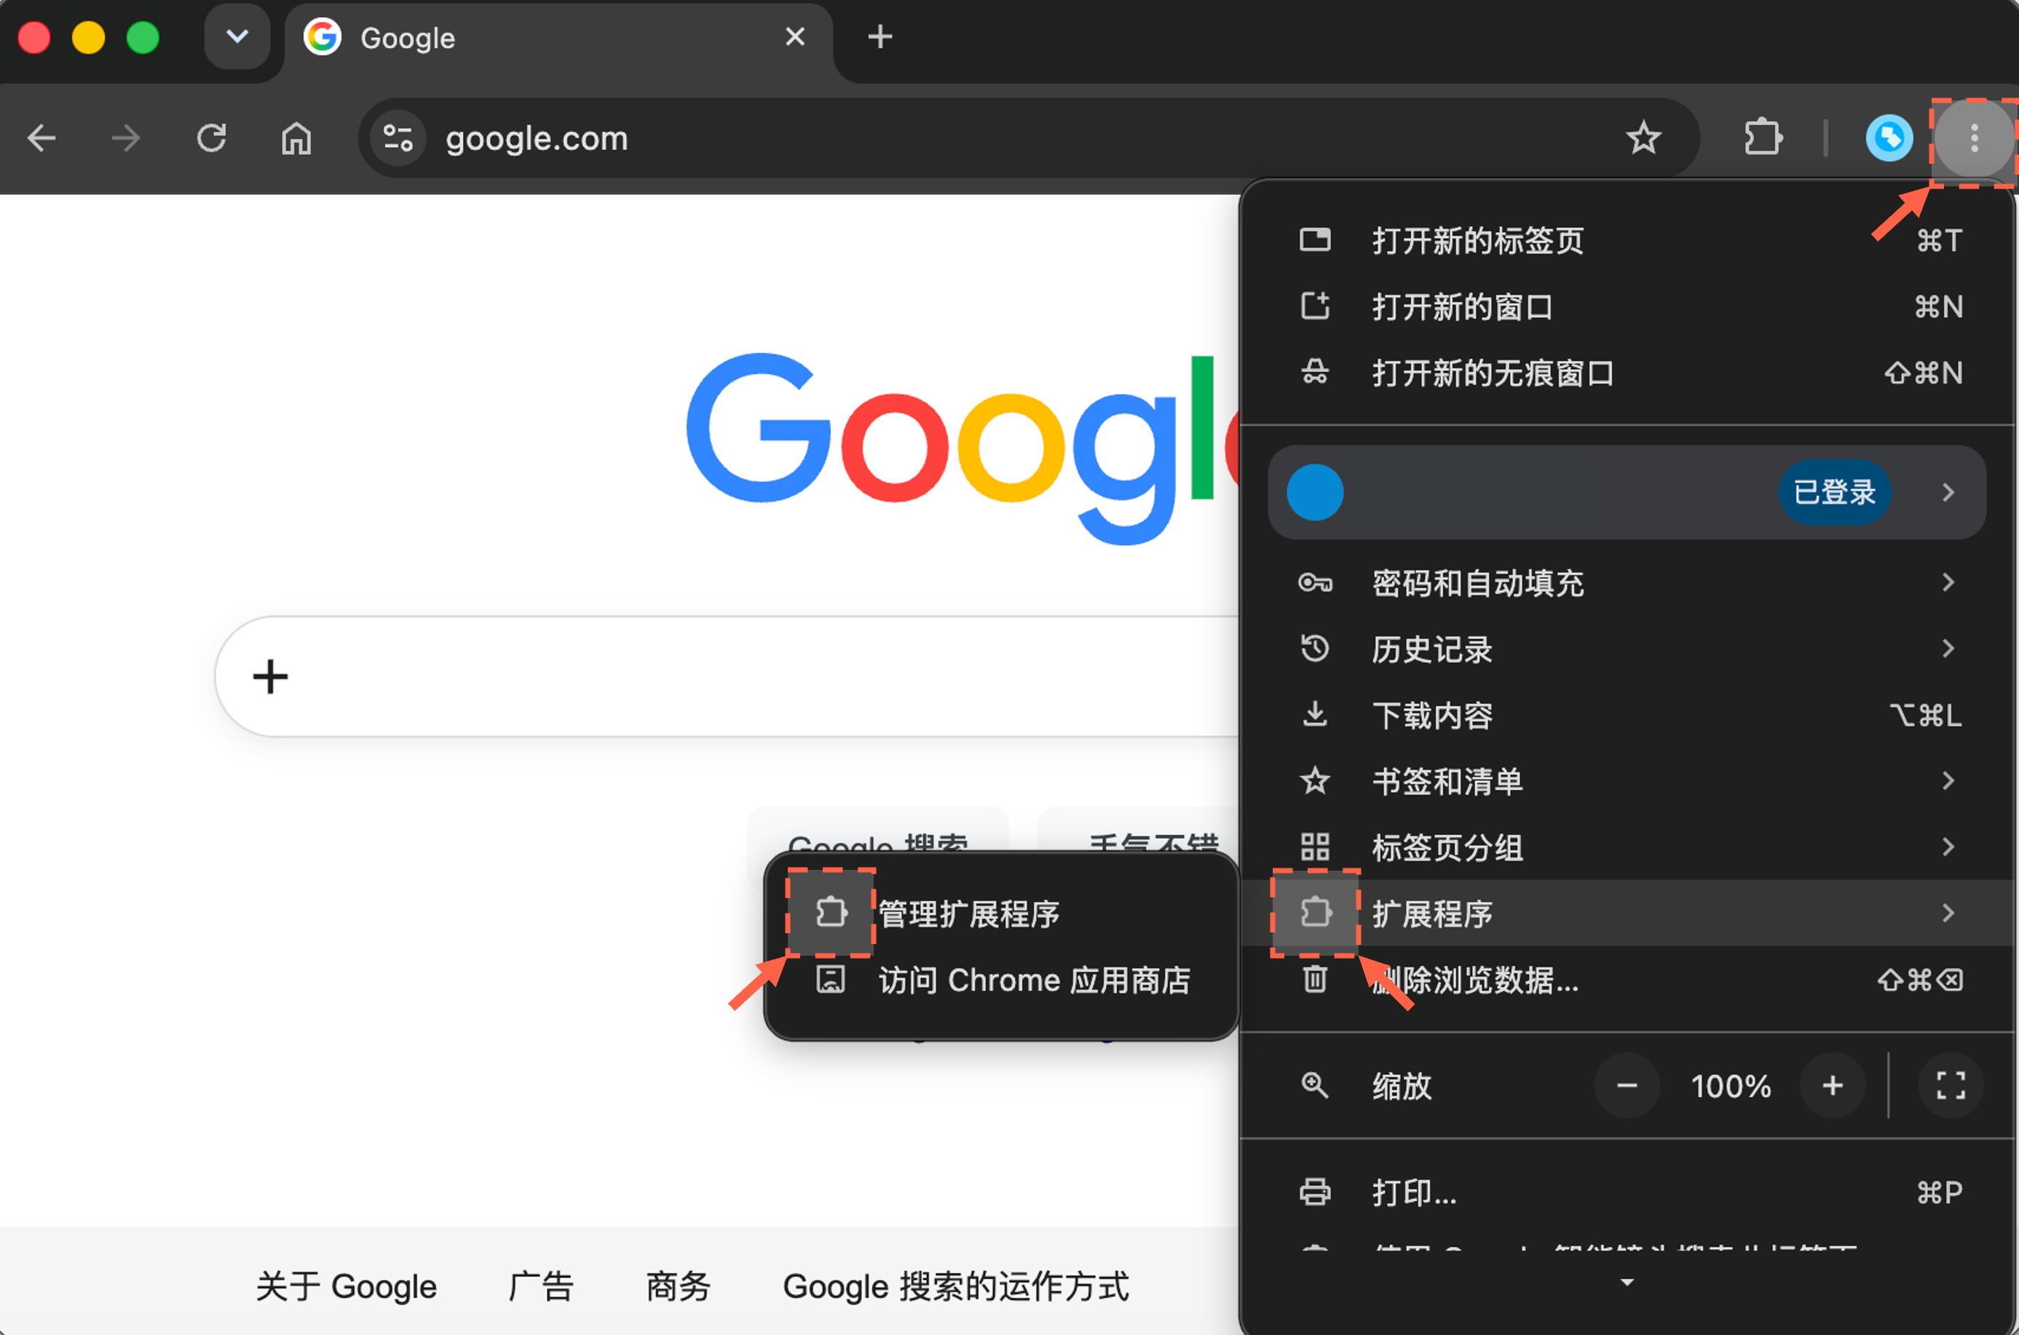
Task: Open a new tab with plus button
Action: (x=880, y=36)
